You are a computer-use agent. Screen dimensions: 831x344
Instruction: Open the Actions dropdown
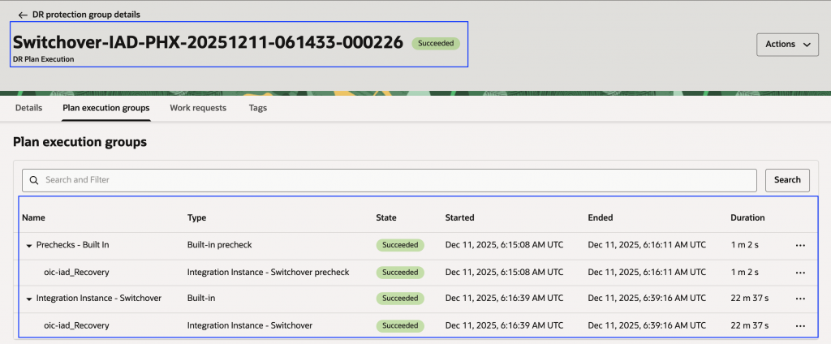coord(787,45)
